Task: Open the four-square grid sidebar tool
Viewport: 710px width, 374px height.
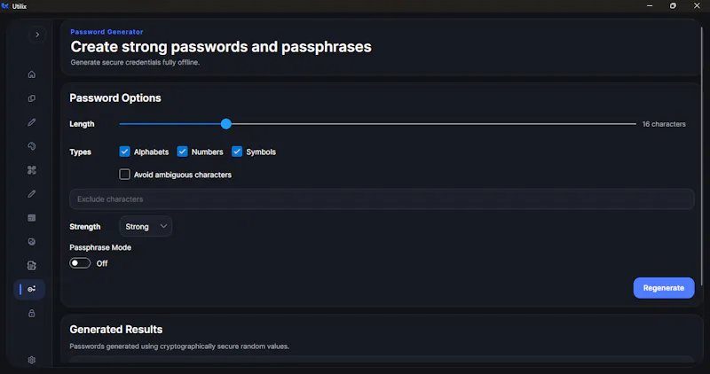Action: [32, 170]
